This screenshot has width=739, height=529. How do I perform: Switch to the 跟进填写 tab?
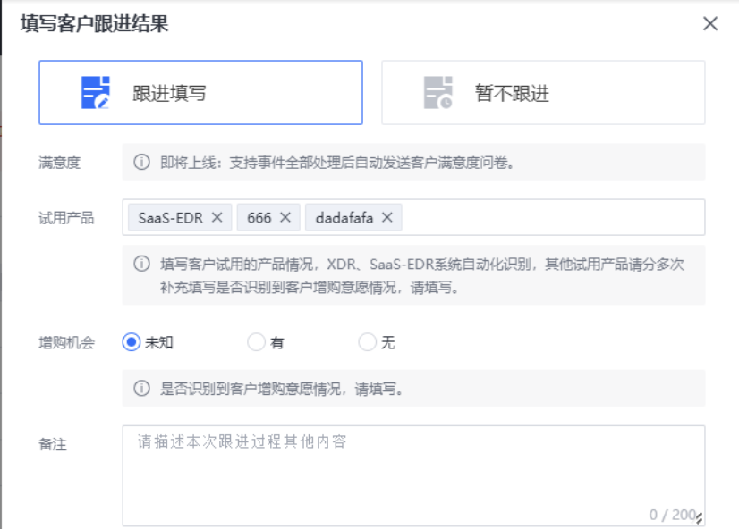[200, 93]
